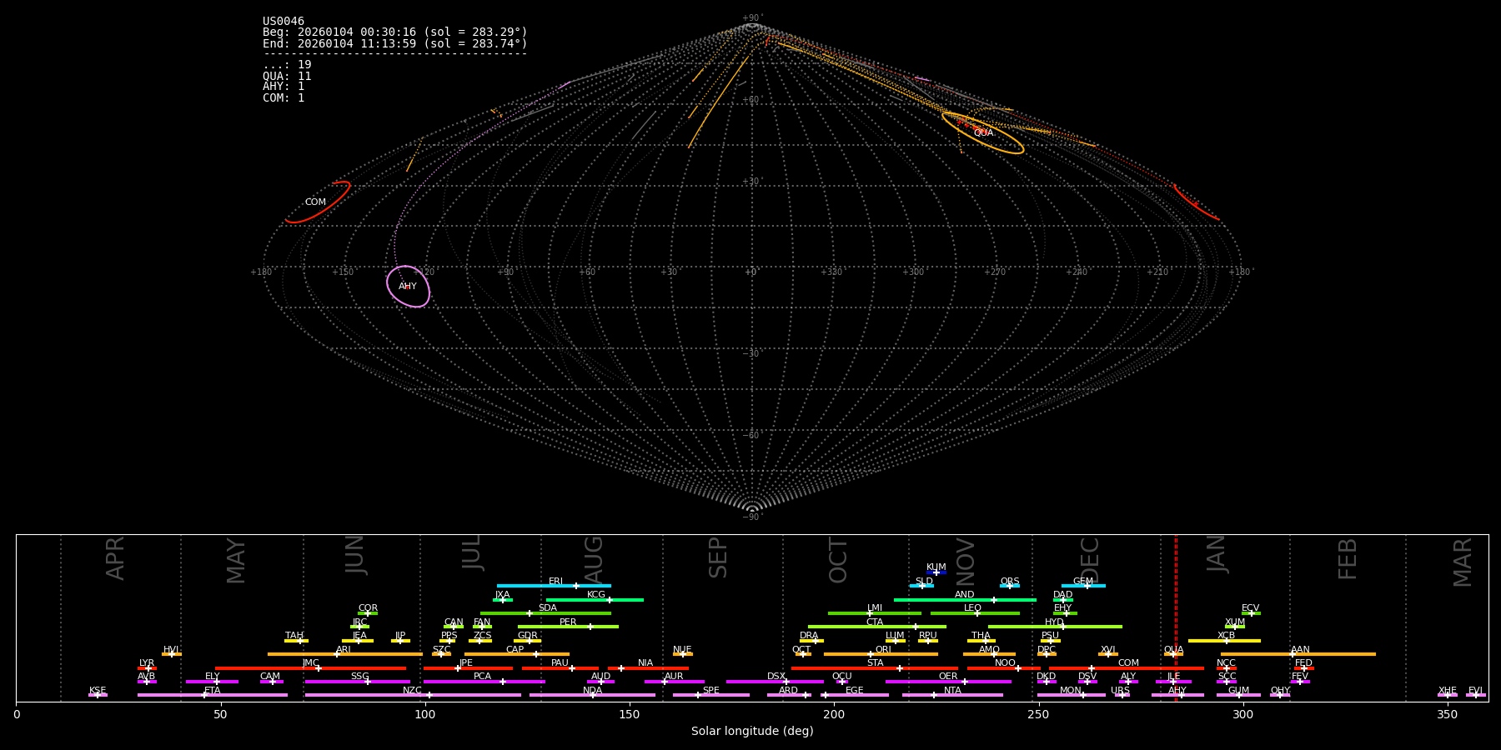Click the QUA radiant ellipse on sky map

click(x=983, y=133)
